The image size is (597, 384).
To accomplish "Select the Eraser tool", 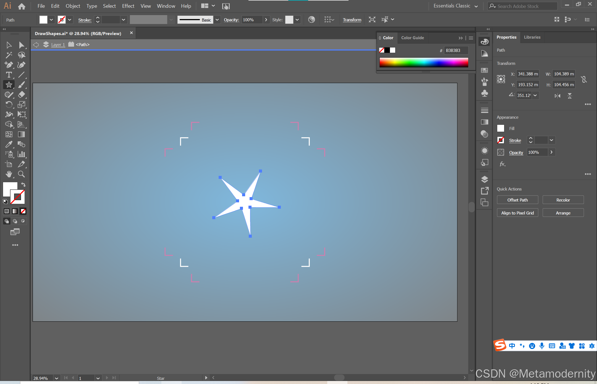I will tap(21, 95).
